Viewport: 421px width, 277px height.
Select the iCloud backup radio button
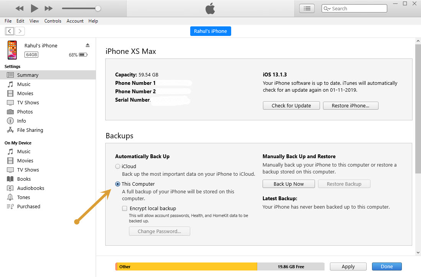point(117,166)
